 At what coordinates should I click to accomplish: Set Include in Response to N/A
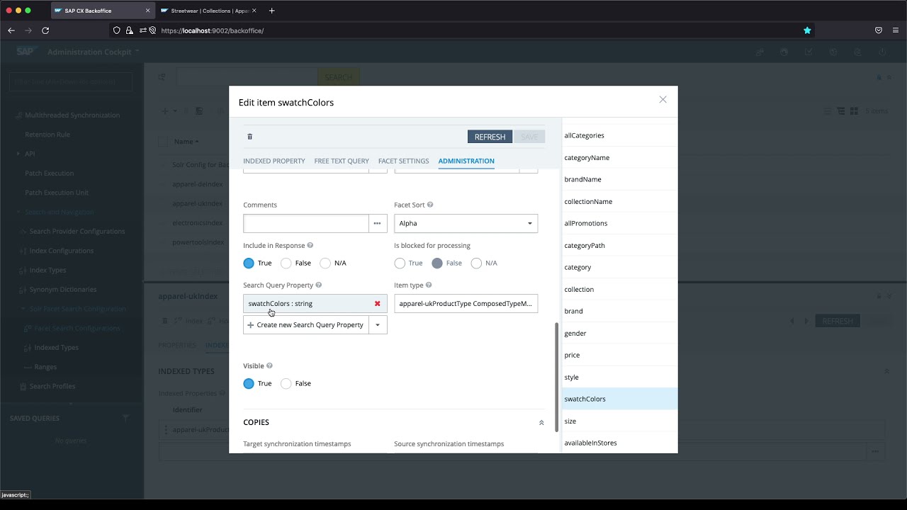[x=325, y=263]
